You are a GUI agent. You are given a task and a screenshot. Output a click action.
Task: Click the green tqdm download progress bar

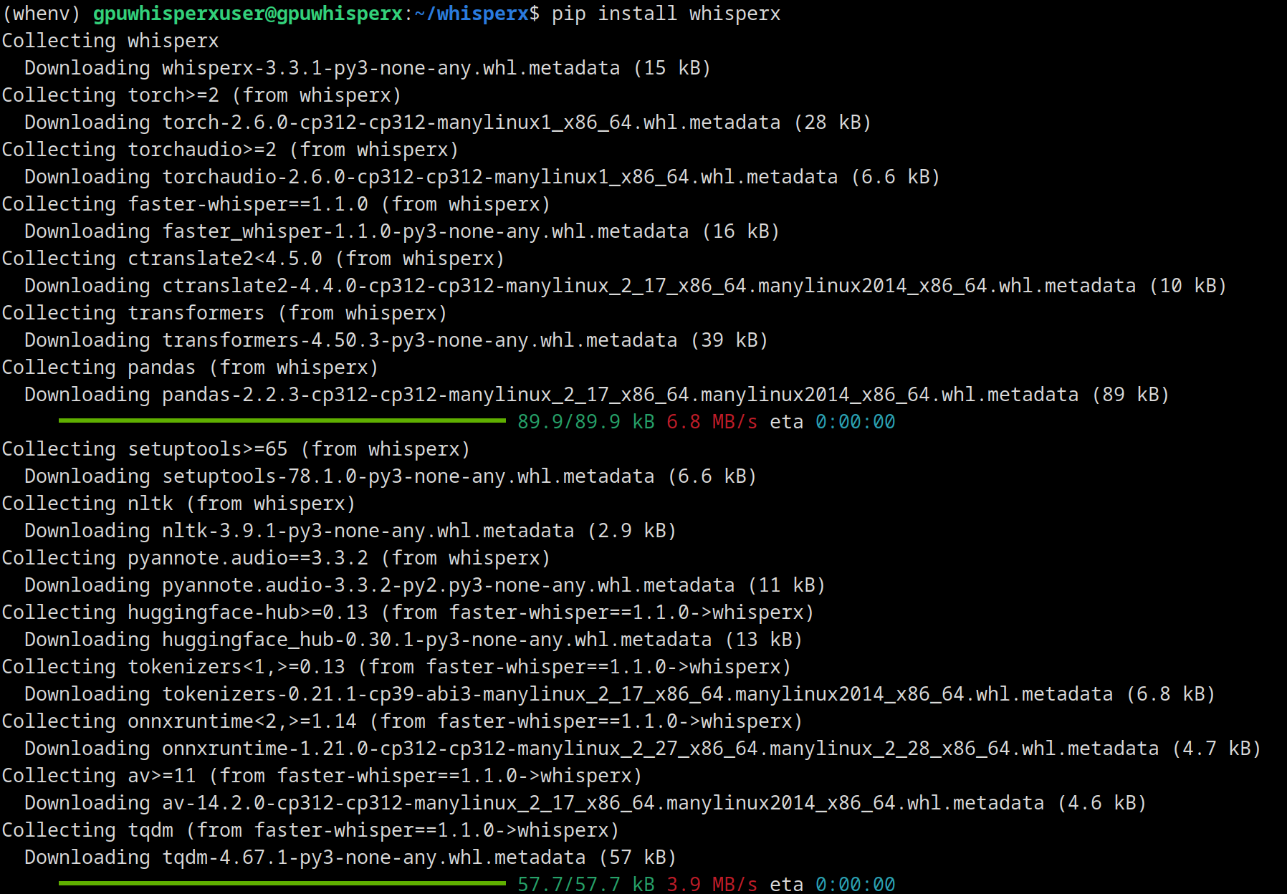tap(282, 883)
